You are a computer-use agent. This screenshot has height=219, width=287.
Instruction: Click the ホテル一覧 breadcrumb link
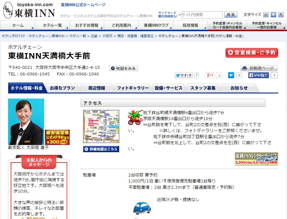click(x=78, y=36)
